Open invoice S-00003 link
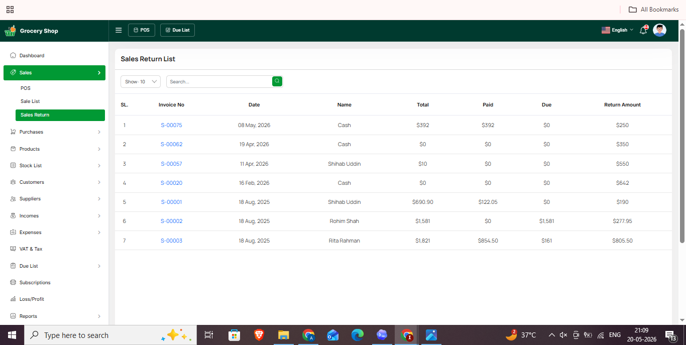Viewport: 686px width, 345px height. point(171,241)
